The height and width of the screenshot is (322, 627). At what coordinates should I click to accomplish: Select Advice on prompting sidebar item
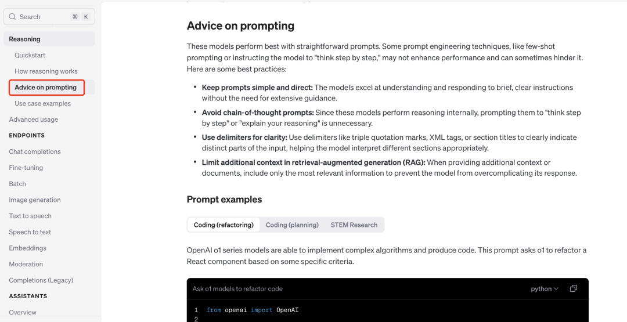[46, 88]
